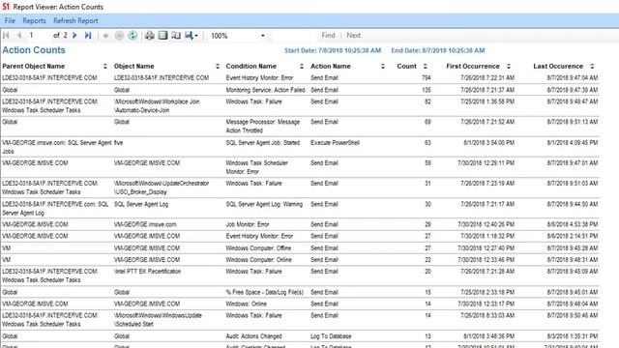Select the Event History Monitor: Error cell with count 794
The width and height of the screenshot is (619, 348).
pyautogui.click(x=259, y=77)
